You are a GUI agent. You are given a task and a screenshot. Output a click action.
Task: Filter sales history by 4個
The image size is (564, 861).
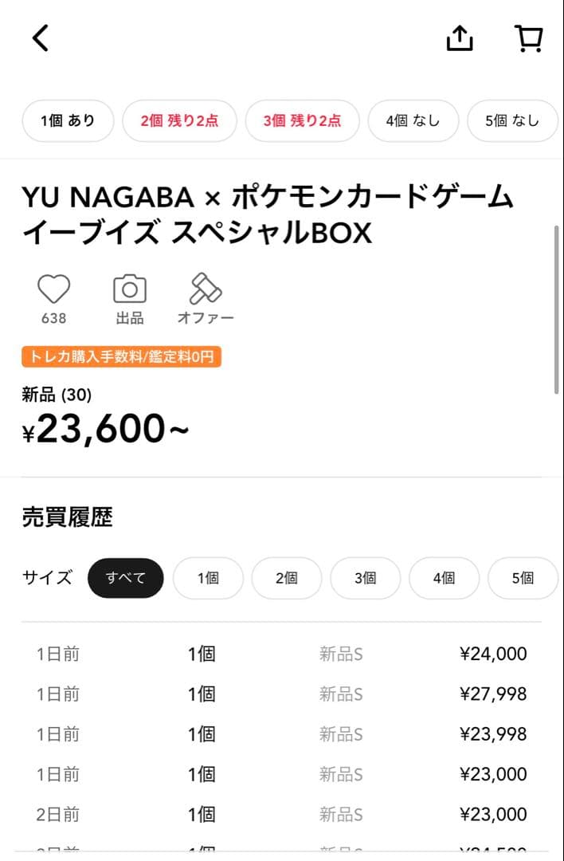[444, 578]
